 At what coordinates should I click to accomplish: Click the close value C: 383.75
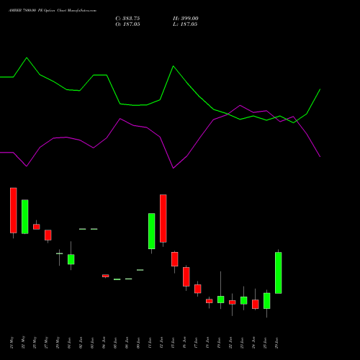click(x=127, y=19)
